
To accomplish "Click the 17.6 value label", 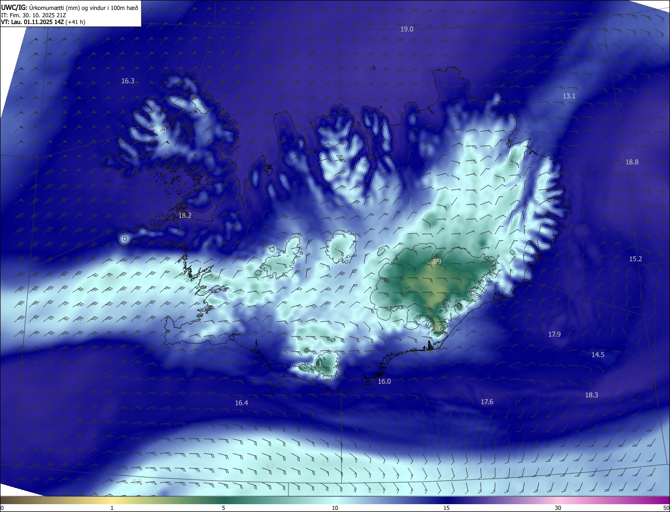I will tap(487, 402).
